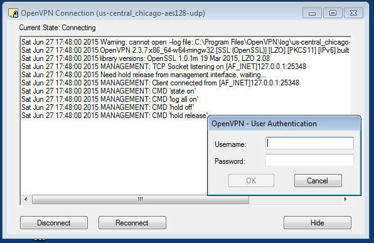The width and height of the screenshot is (374, 243).
Task: Hide the OpenVPN connection window
Action: click(318, 223)
